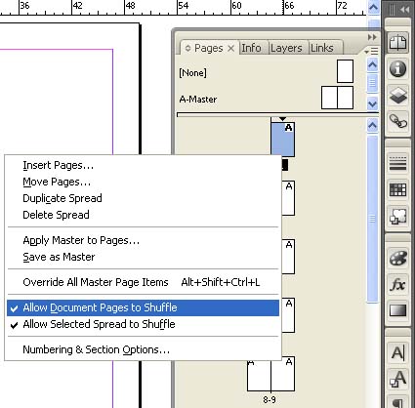Collapse the dock with double-arrow icon

tap(404, 10)
